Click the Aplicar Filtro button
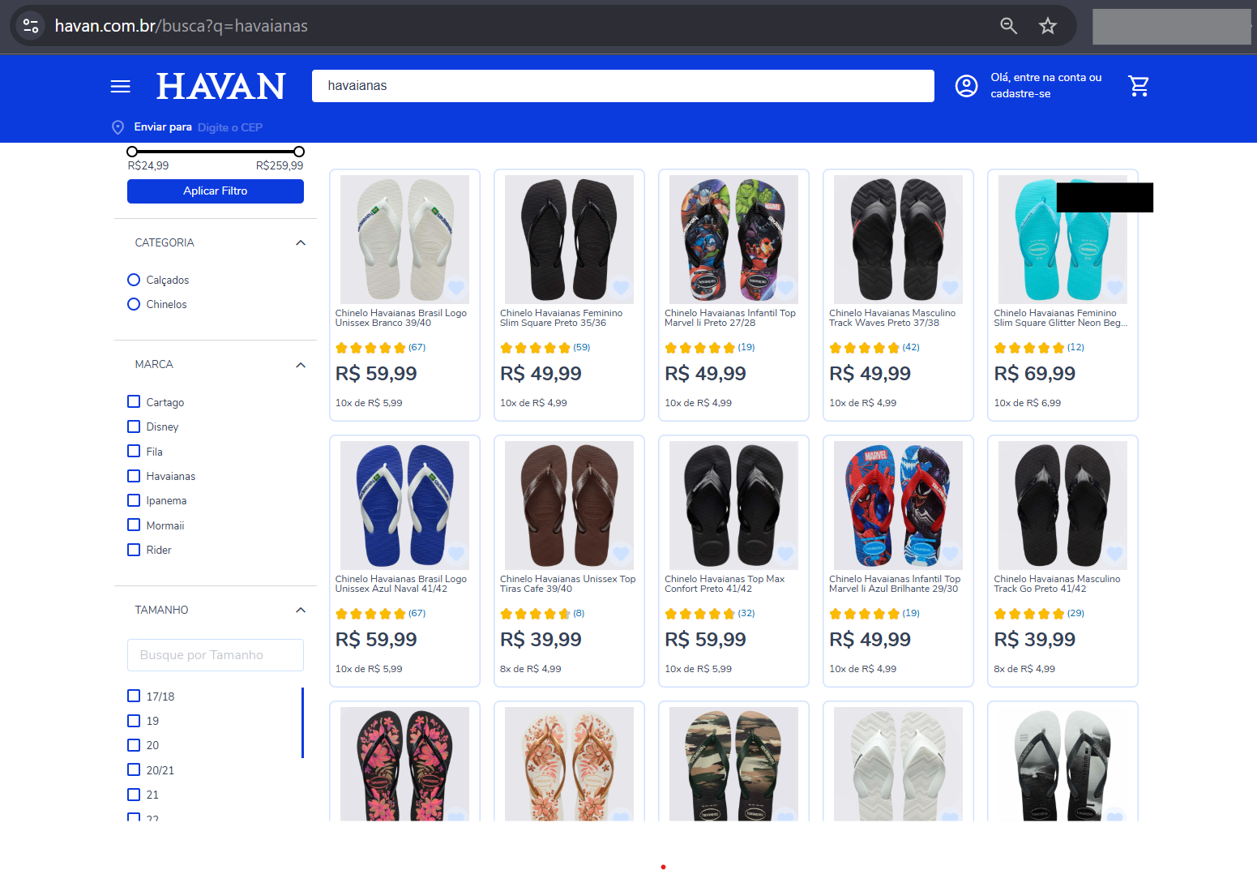 [216, 191]
